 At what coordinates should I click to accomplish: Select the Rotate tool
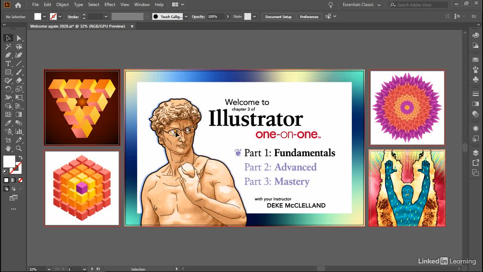8,89
